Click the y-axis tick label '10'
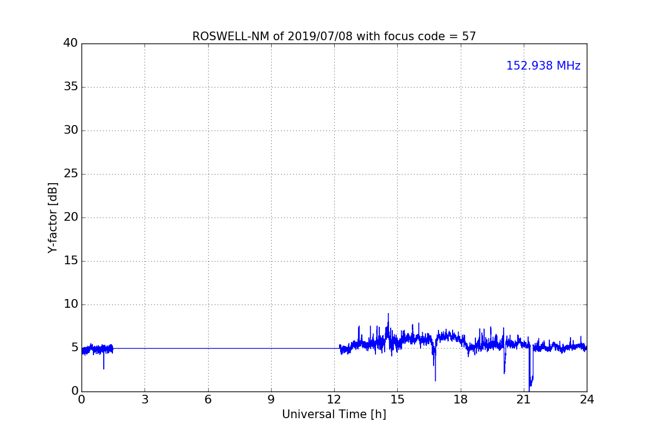This screenshot has width=652, height=435. pyautogui.click(x=71, y=304)
